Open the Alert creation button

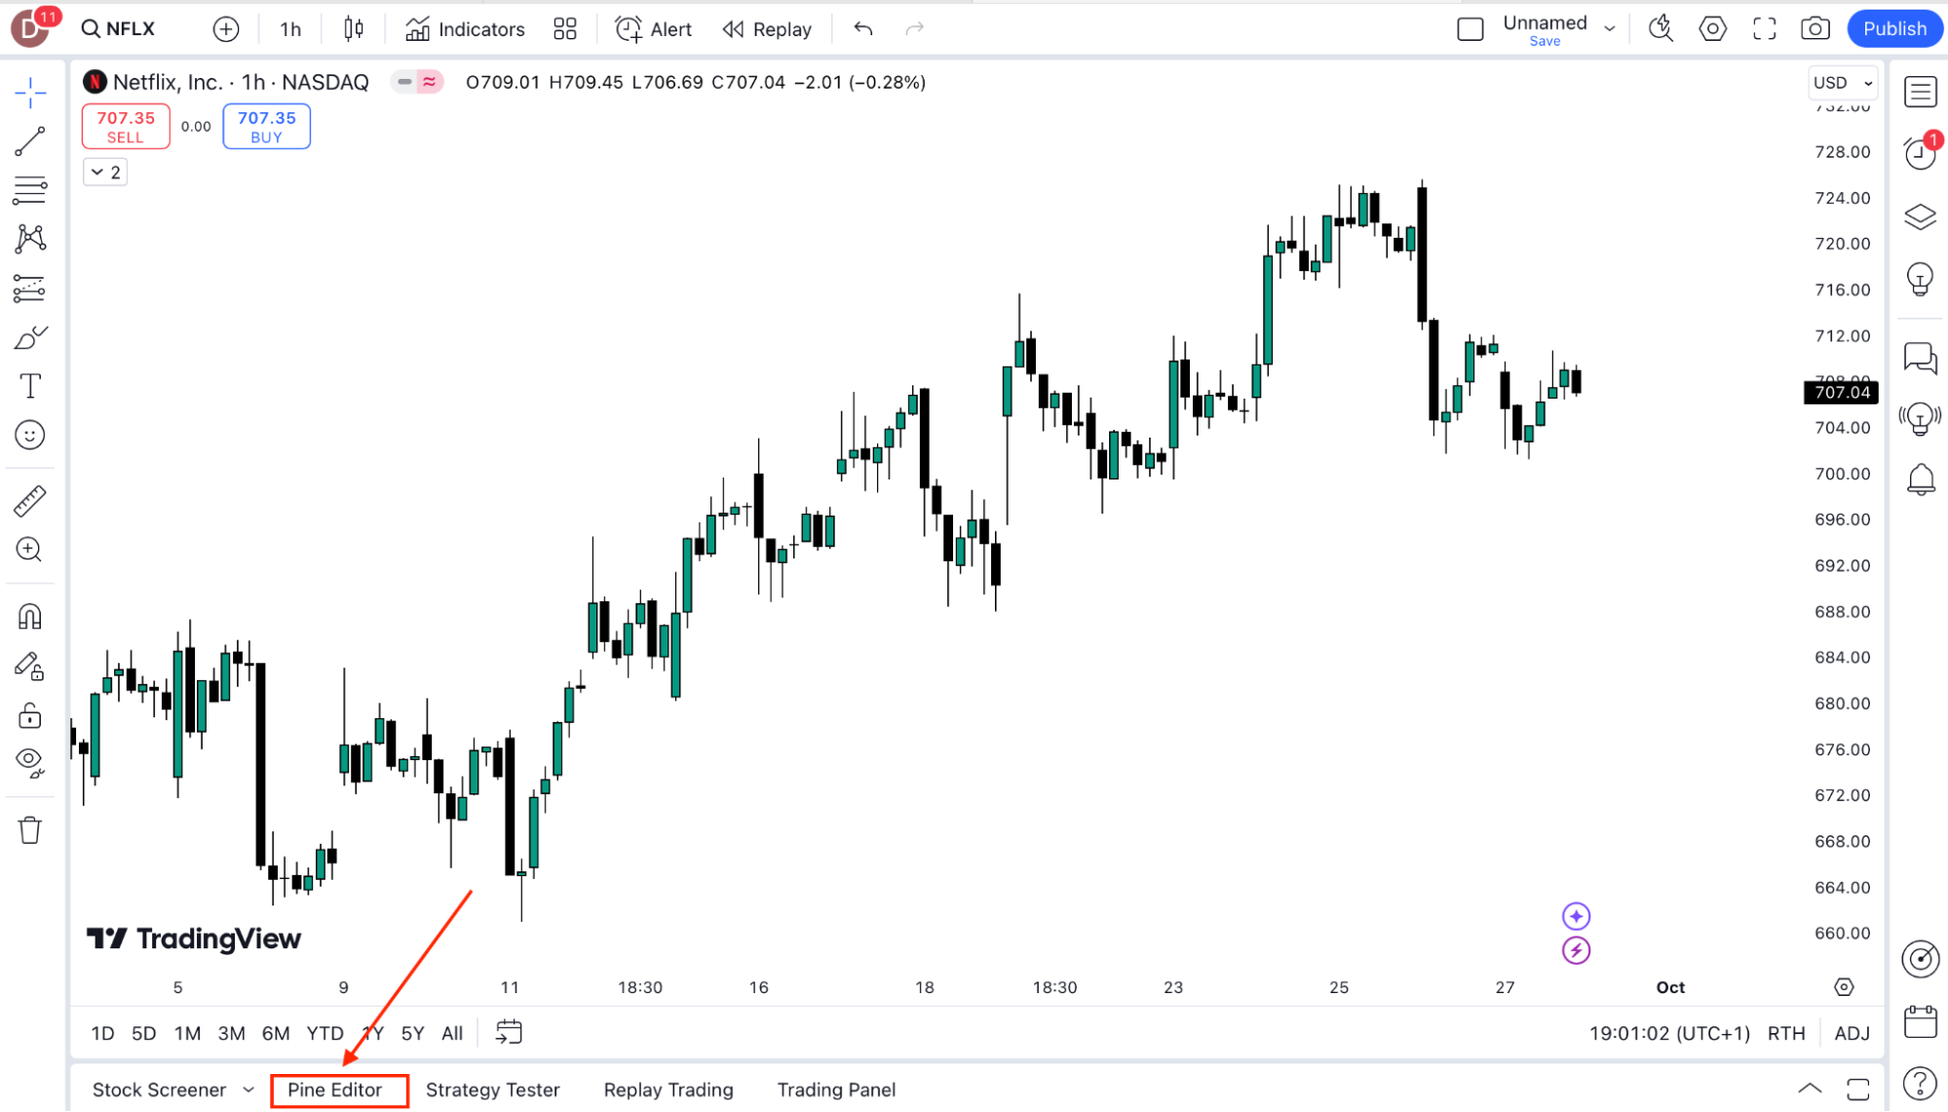(654, 29)
